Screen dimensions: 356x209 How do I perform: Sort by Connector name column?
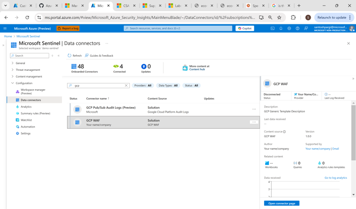click(98, 98)
